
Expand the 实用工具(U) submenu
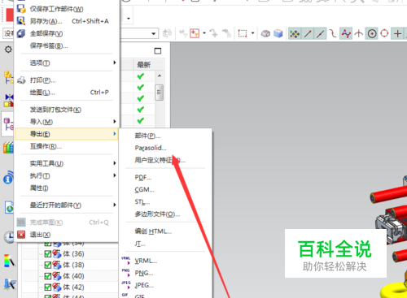(67, 163)
